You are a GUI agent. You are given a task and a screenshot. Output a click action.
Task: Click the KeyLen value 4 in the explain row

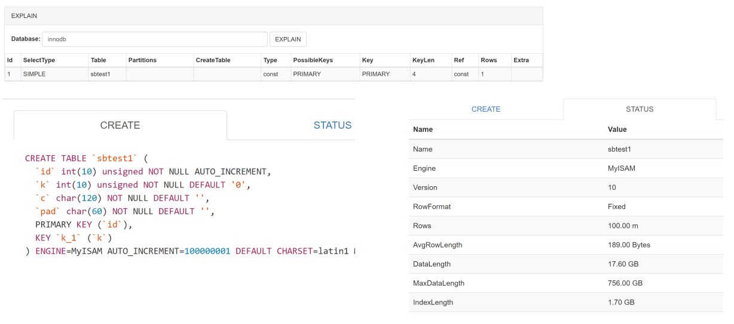click(414, 74)
